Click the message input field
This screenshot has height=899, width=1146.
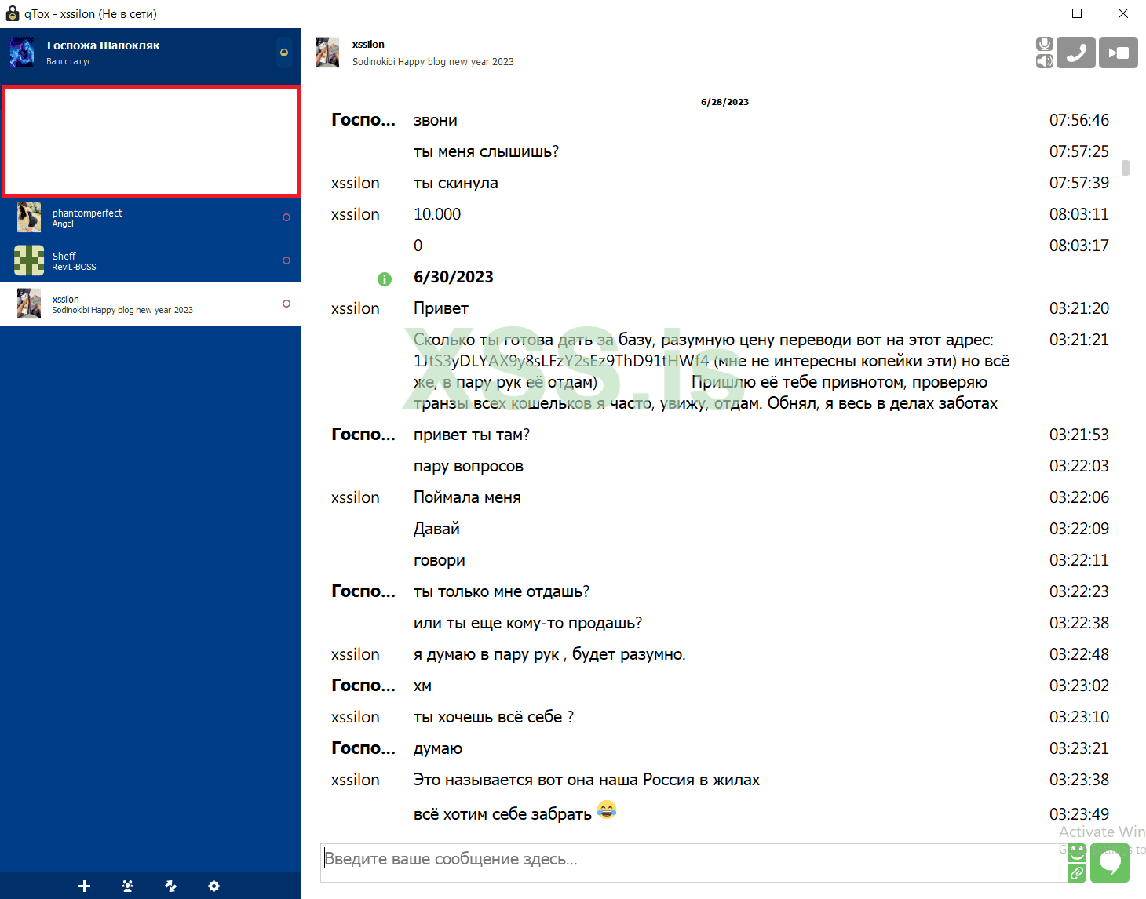(693, 863)
